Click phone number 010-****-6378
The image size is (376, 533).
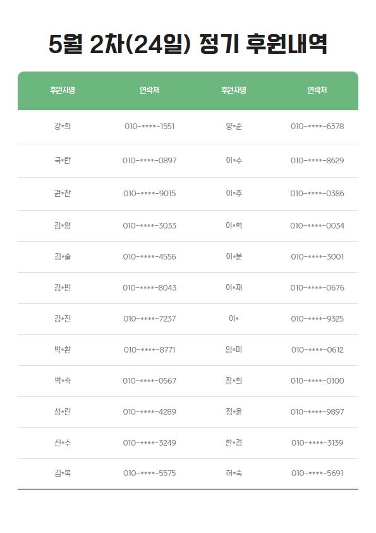pyautogui.click(x=317, y=127)
